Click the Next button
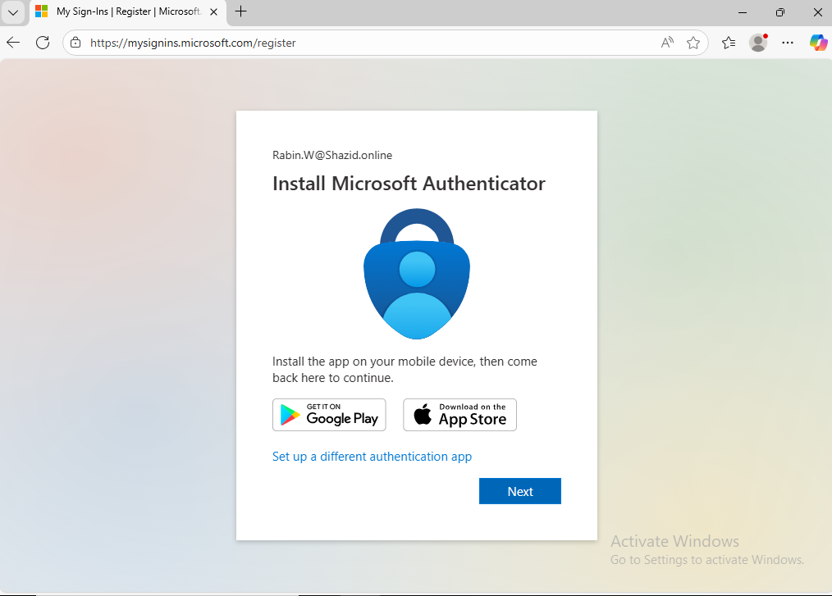The height and width of the screenshot is (596, 832). (520, 491)
